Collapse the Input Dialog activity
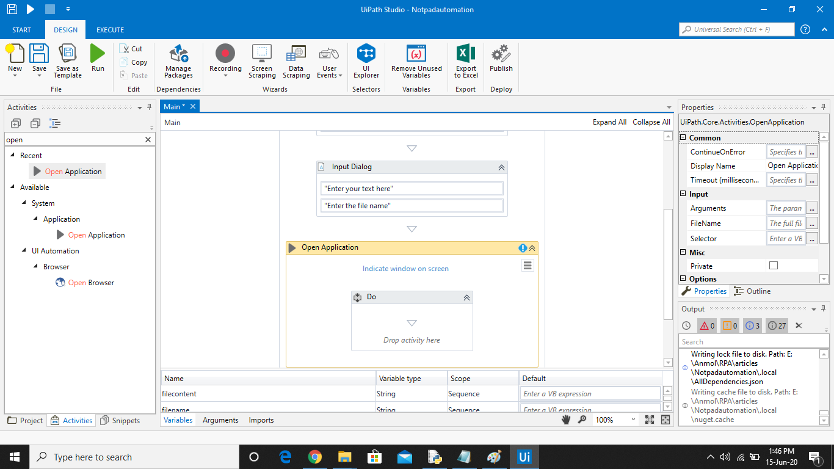This screenshot has height=469, width=834. pyautogui.click(x=501, y=167)
